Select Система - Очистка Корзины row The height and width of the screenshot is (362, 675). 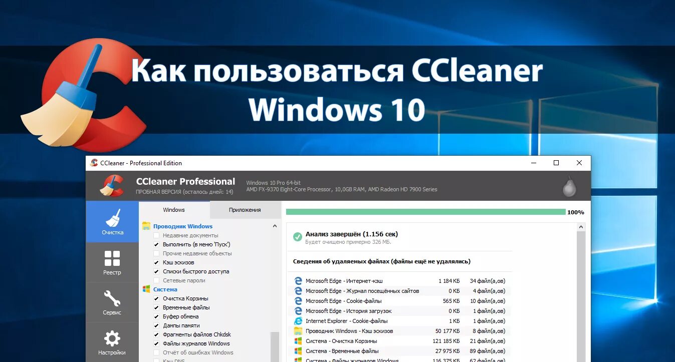399,341
